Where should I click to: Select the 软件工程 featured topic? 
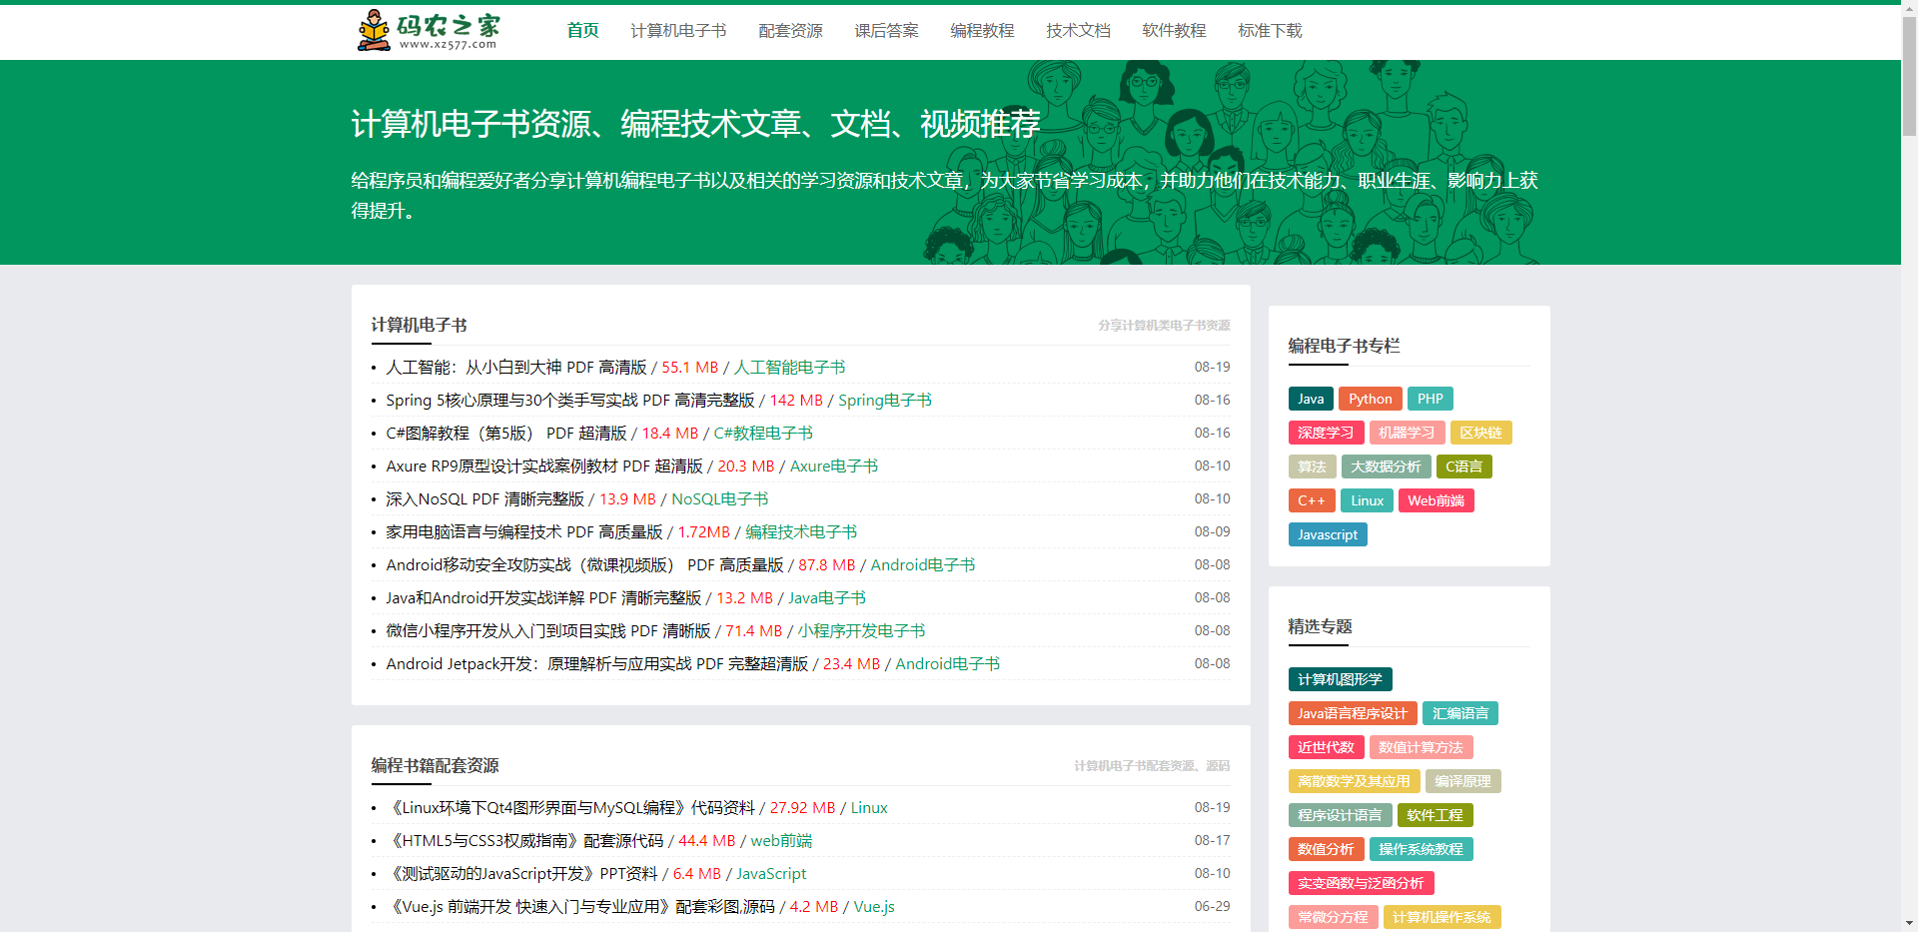tap(1435, 815)
